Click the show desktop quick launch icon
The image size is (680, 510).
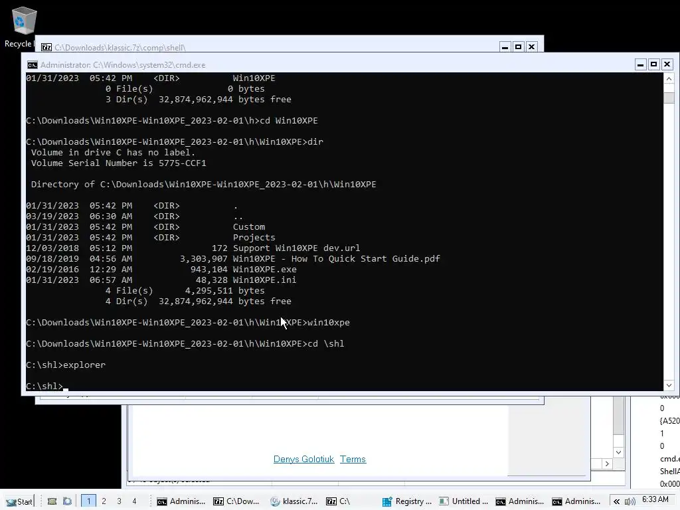tap(52, 501)
